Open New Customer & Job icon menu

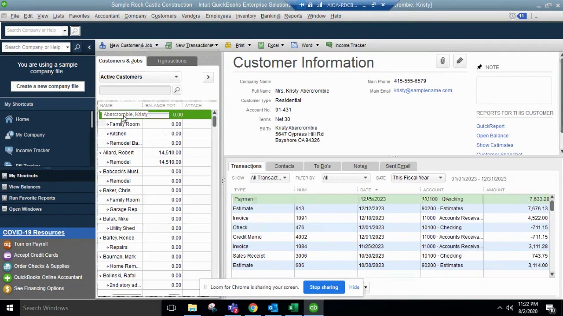coord(102,45)
